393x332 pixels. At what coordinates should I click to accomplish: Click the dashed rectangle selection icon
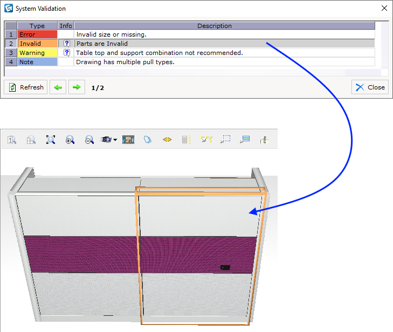(225, 139)
